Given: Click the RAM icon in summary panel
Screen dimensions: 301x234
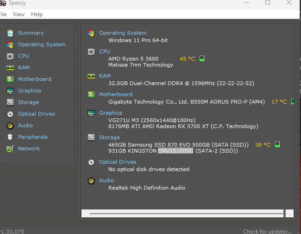Looking at the screenshot, I should (x=91, y=76).
